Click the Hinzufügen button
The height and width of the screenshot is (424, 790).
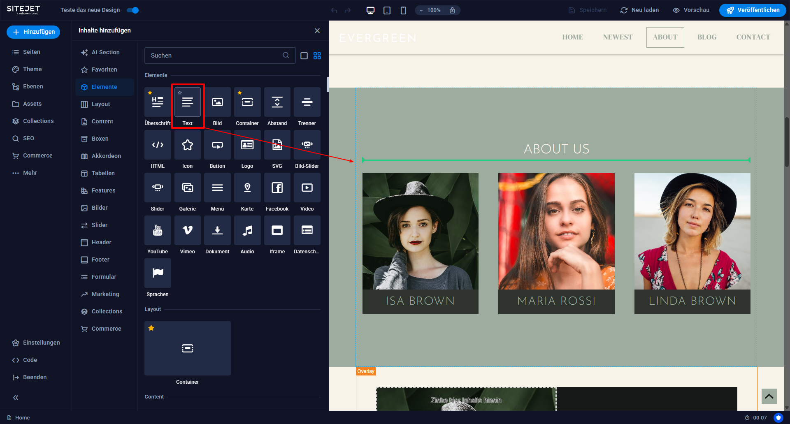33,32
